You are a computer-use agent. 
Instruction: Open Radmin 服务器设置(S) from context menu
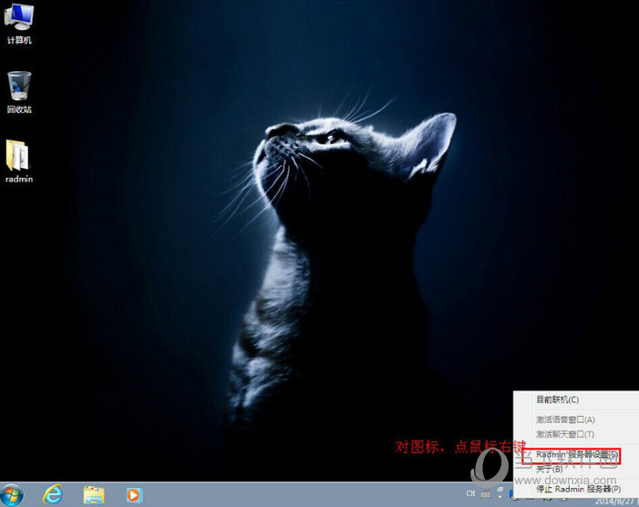576,454
